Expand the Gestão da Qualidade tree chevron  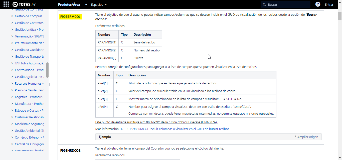click(12, 50)
